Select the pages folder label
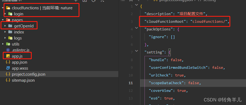The image size is (246, 105). (17, 20)
